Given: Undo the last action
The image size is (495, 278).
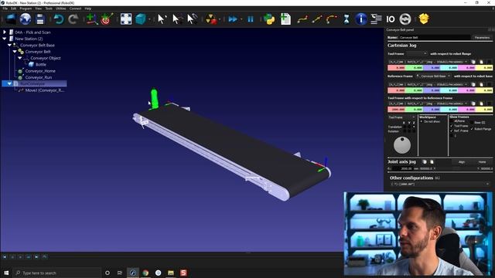Looking at the screenshot, I should tap(59, 19).
